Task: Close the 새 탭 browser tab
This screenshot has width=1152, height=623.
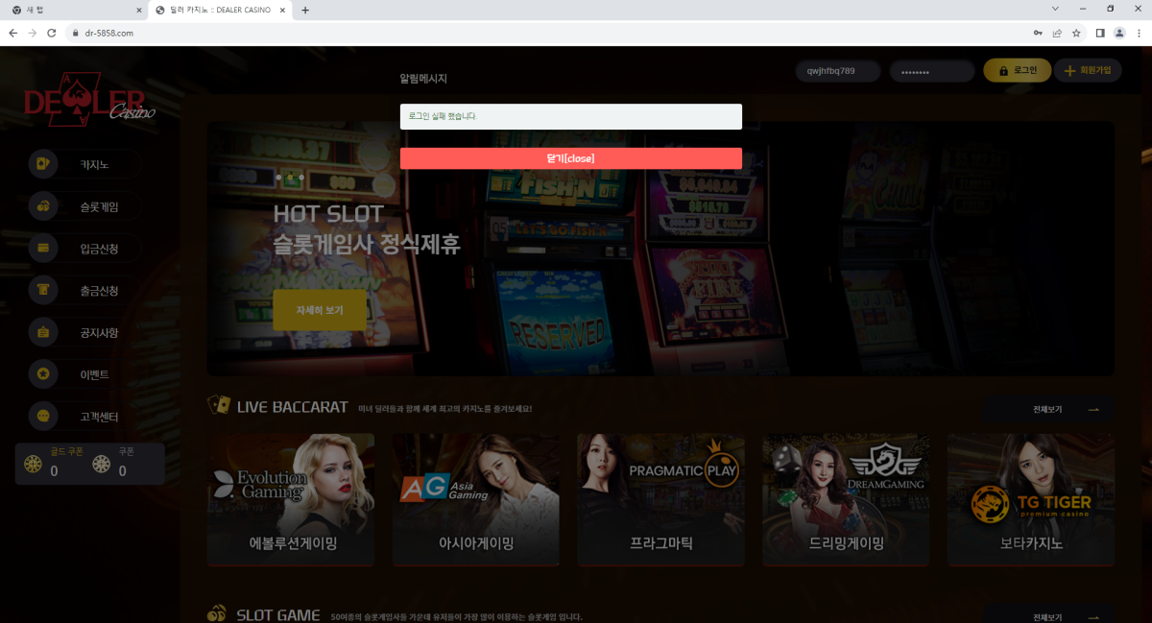Action: click(138, 10)
